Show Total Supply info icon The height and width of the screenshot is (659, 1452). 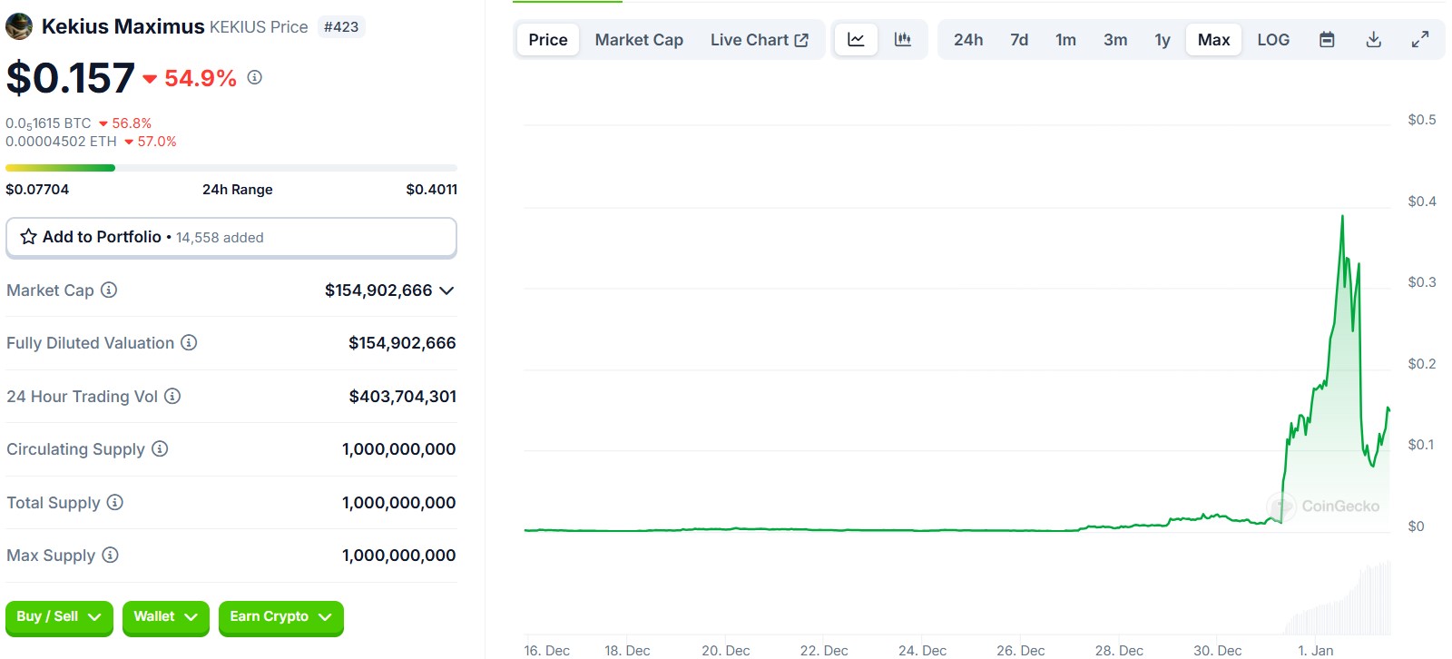tap(115, 503)
